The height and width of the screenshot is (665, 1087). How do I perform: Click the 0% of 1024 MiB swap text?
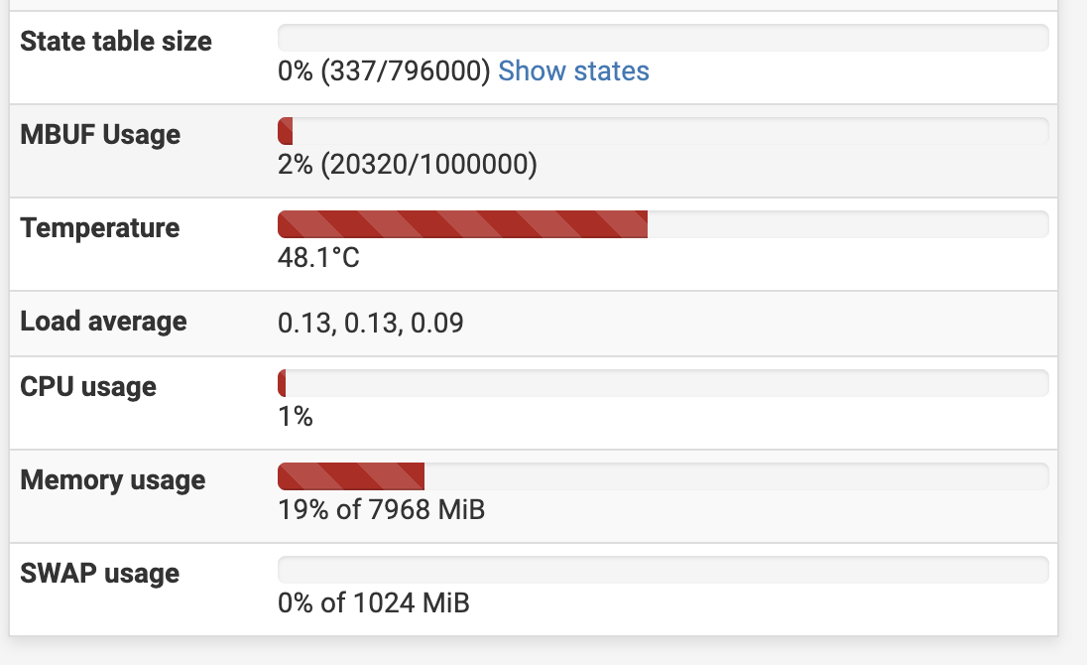click(x=373, y=603)
